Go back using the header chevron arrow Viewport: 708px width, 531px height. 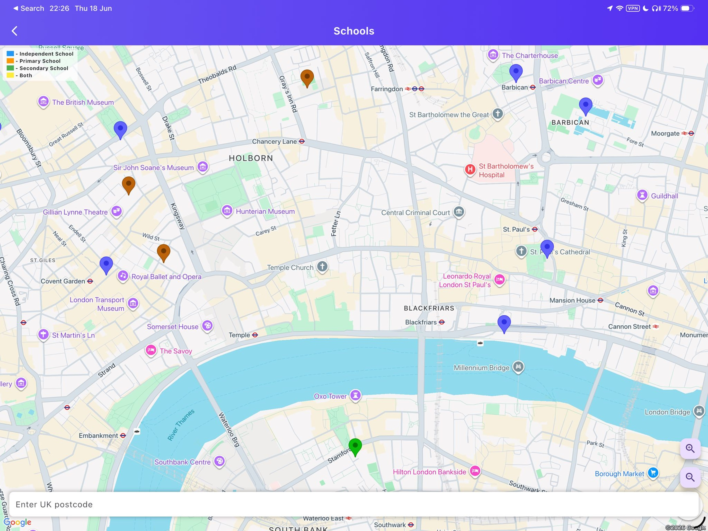[14, 31]
